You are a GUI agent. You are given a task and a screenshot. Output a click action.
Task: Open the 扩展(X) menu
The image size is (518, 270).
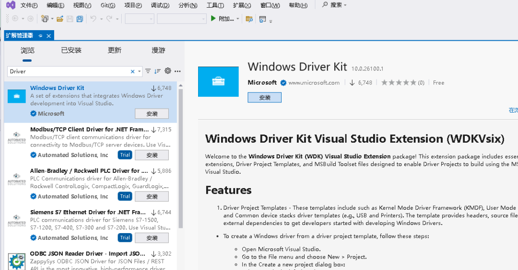tap(242, 5)
